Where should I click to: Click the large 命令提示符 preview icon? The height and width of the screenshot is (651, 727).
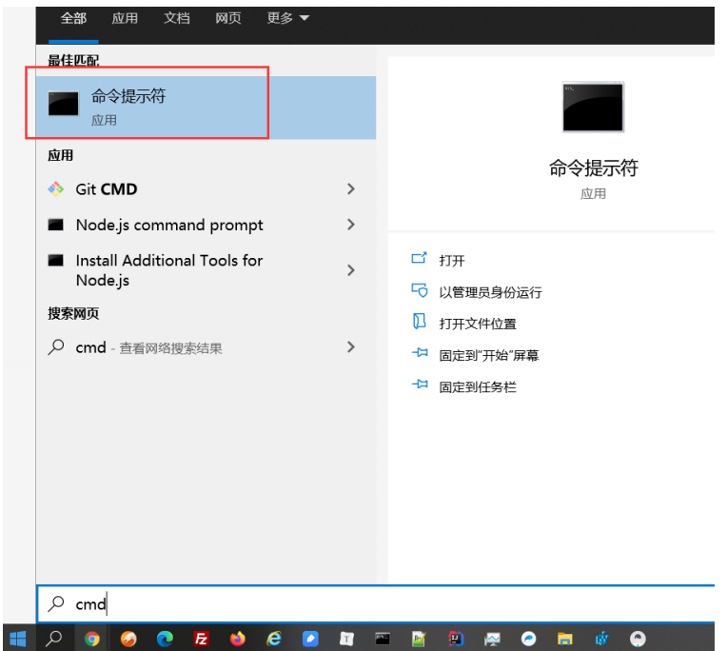[x=593, y=107]
